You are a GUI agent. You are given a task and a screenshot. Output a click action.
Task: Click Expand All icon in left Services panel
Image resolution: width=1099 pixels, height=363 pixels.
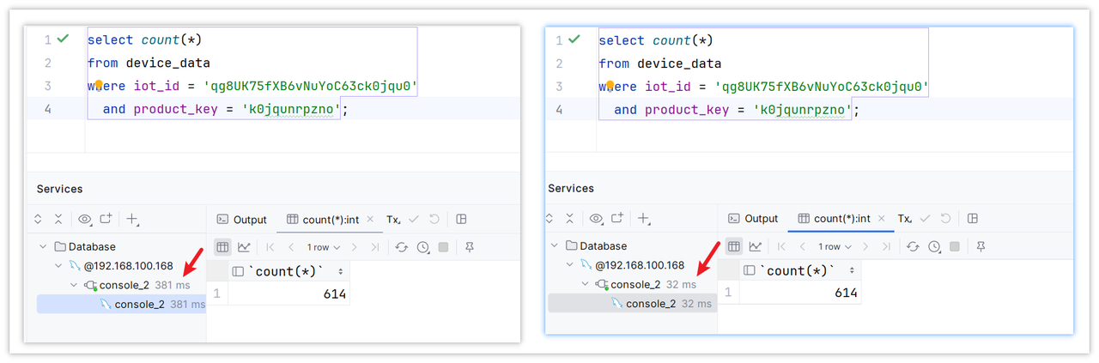[39, 220]
